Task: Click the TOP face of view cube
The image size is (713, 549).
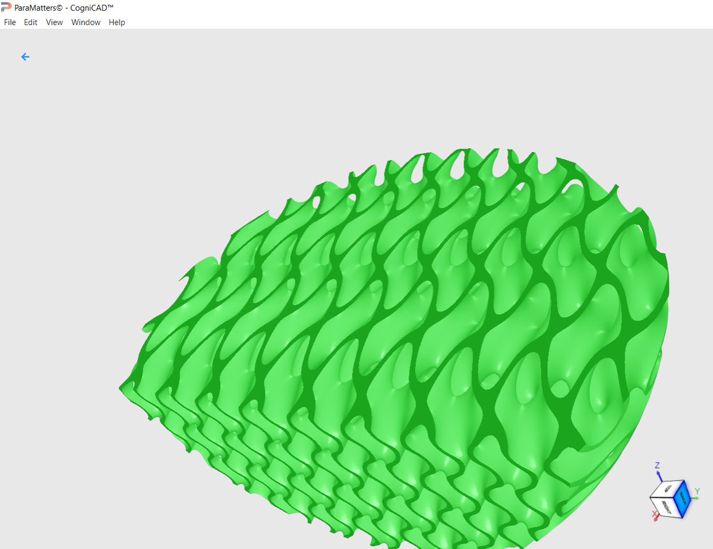Action: pyautogui.click(x=667, y=488)
